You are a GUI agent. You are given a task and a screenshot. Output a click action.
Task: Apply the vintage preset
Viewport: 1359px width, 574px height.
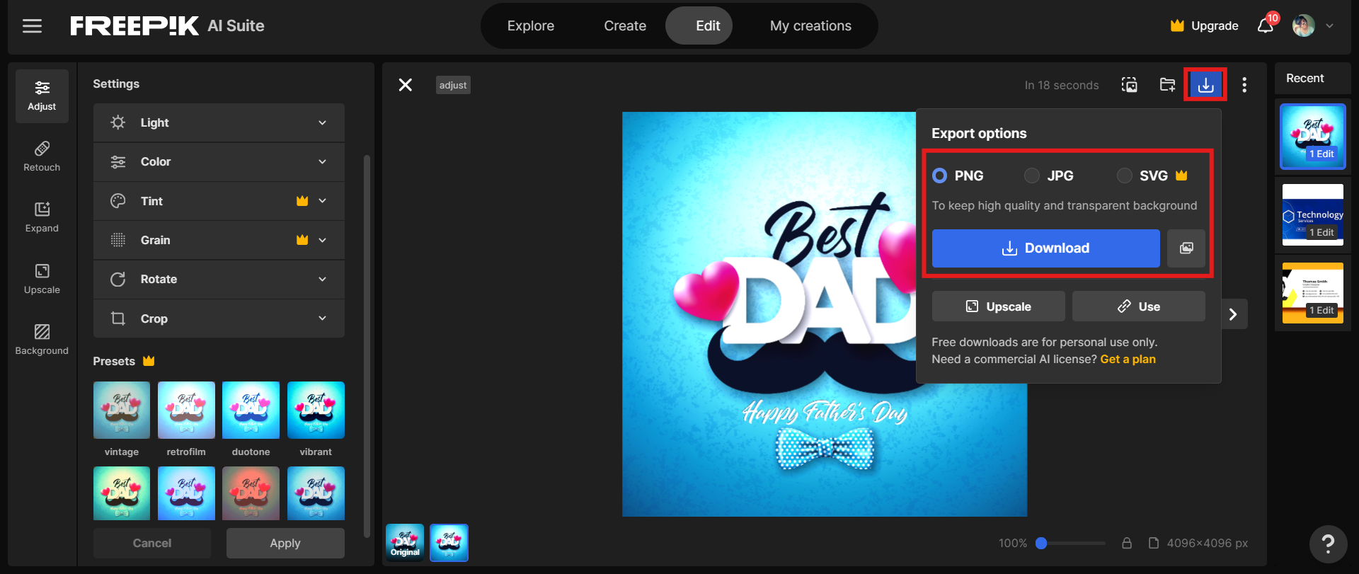[x=122, y=411]
